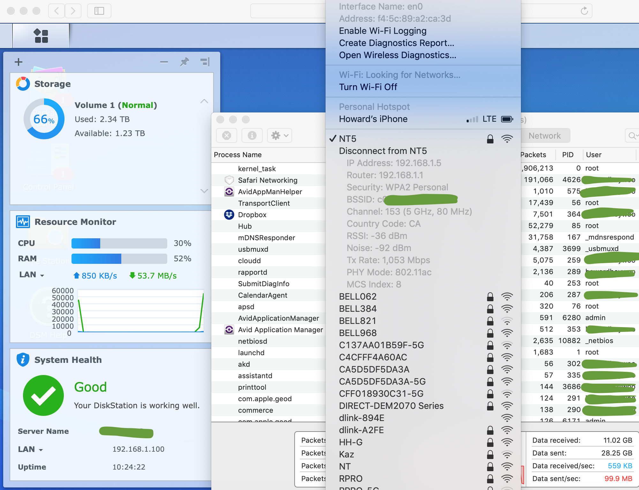Select the CalendarAgent process row

(x=268, y=295)
